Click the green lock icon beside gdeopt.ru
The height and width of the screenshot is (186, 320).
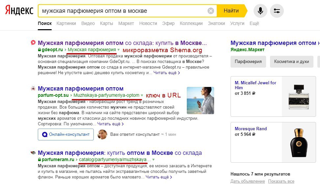[x=39, y=50]
